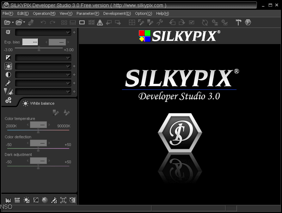Click the plus button beside the sharpness dropdown
Image resolution: width=282 pixels, height=213 pixels.
click(74, 92)
